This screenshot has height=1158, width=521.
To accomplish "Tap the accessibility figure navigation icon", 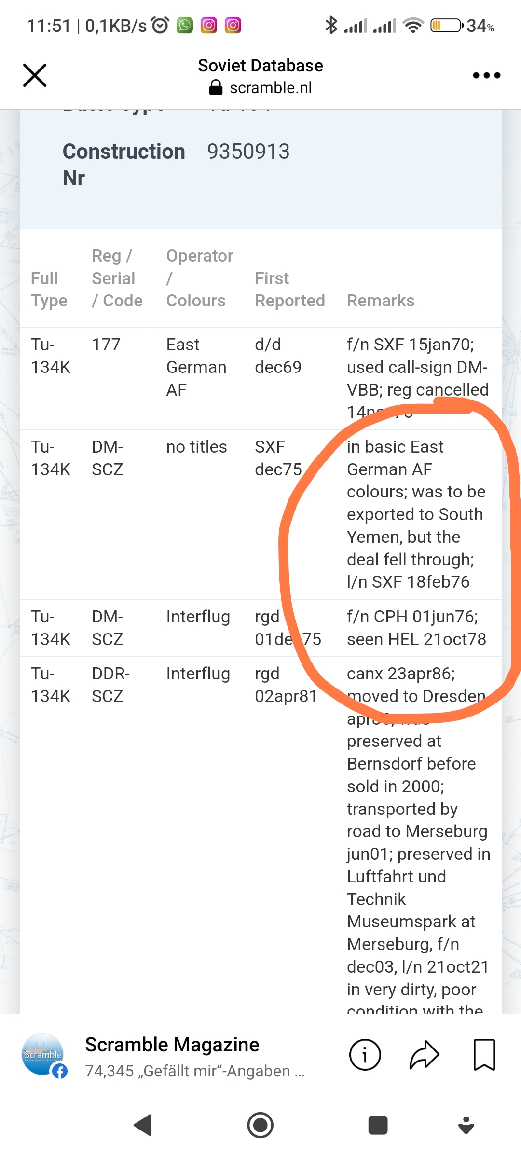I will pos(466,1125).
